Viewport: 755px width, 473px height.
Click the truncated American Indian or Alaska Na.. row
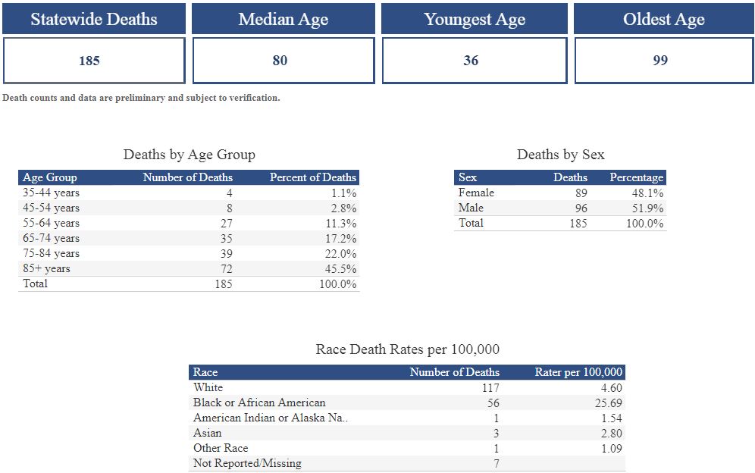point(271,418)
